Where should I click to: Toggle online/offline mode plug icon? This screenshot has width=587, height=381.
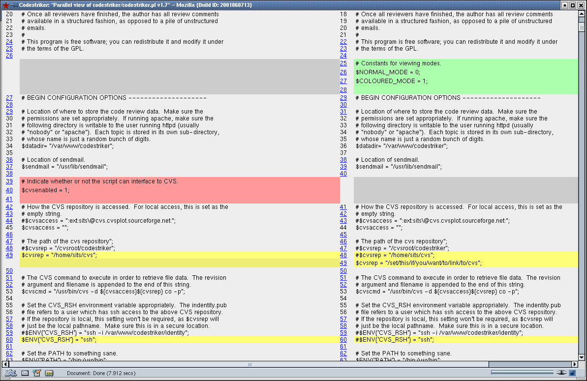(x=561, y=373)
